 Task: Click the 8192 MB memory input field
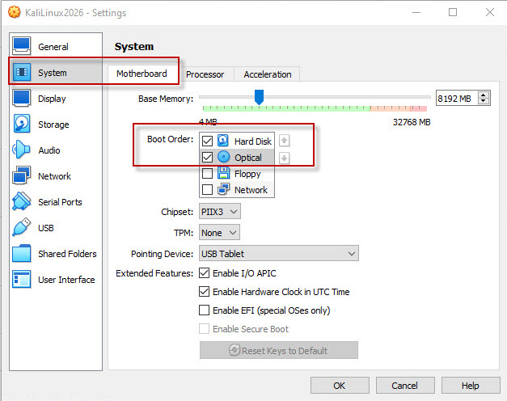click(456, 98)
